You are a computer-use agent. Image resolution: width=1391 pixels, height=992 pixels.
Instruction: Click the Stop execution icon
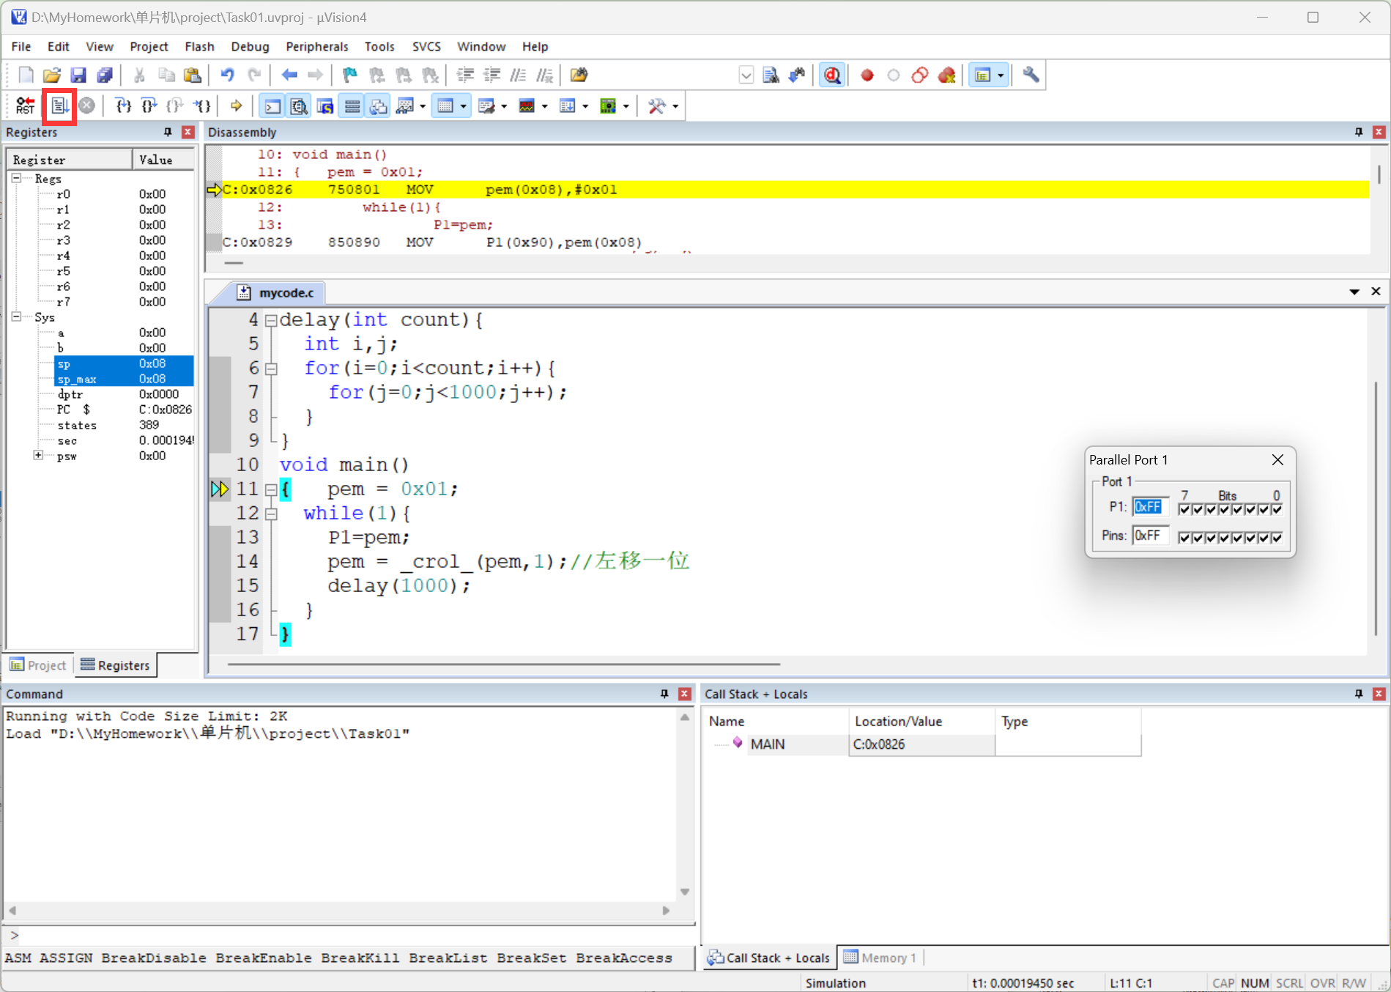coord(86,106)
